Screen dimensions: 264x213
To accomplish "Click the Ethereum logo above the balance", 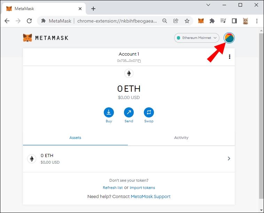I will pyautogui.click(x=129, y=73).
